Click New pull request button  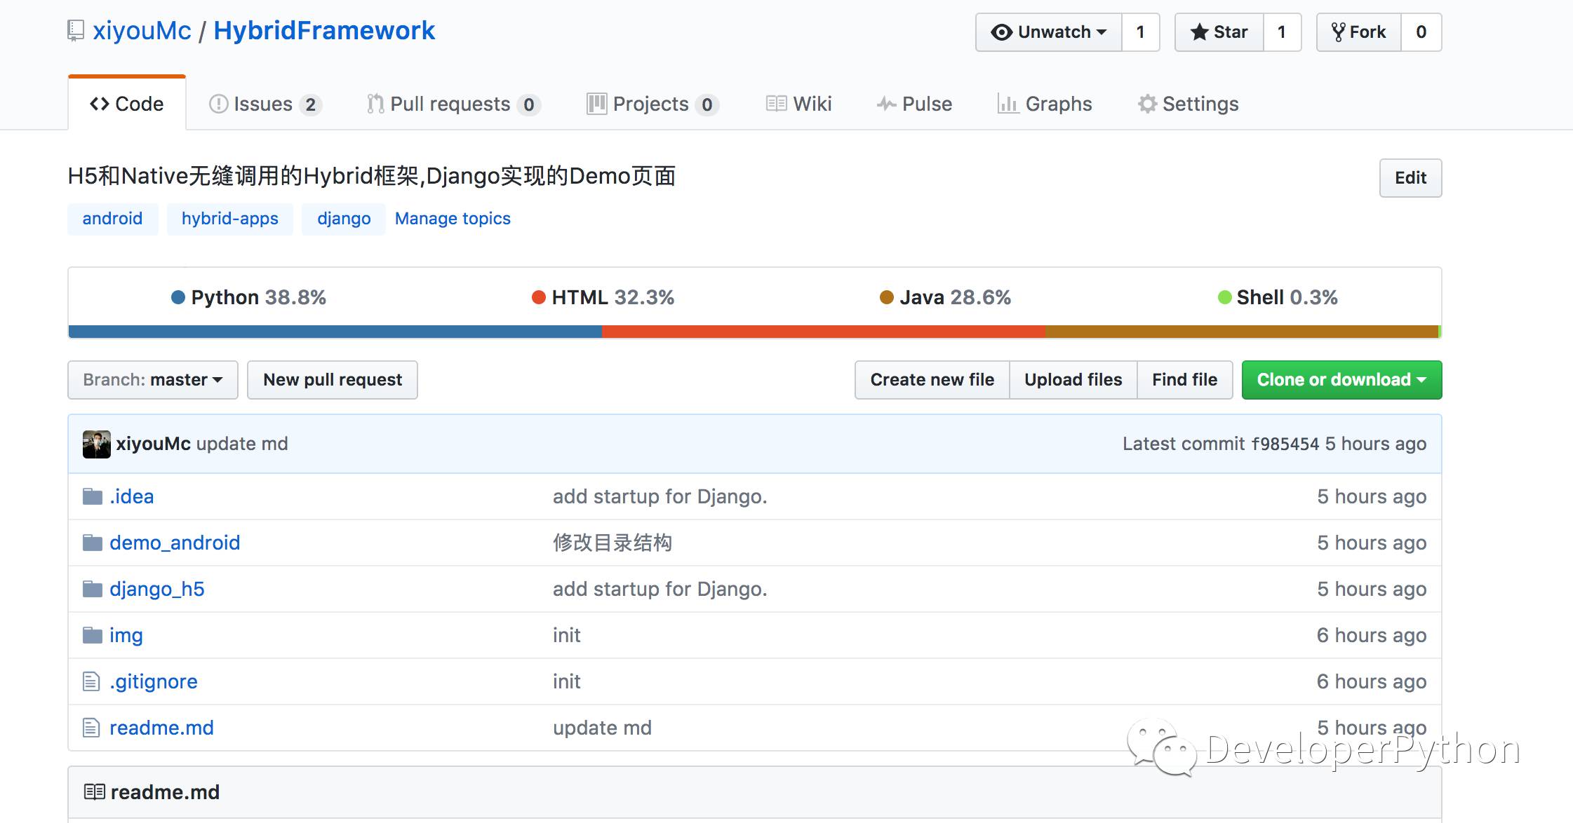pos(333,380)
